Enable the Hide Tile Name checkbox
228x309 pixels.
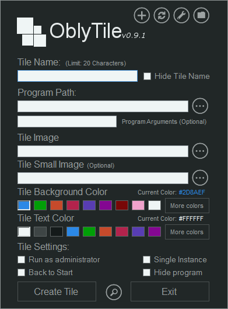click(x=147, y=77)
